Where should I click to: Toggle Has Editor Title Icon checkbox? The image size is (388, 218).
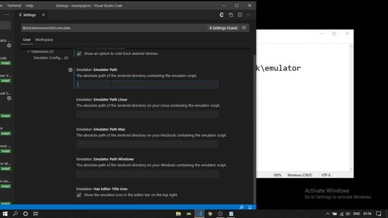click(79, 195)
